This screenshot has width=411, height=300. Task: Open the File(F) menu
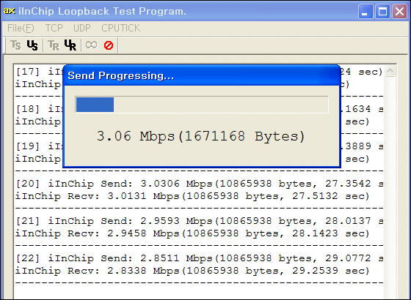[21, 28]
